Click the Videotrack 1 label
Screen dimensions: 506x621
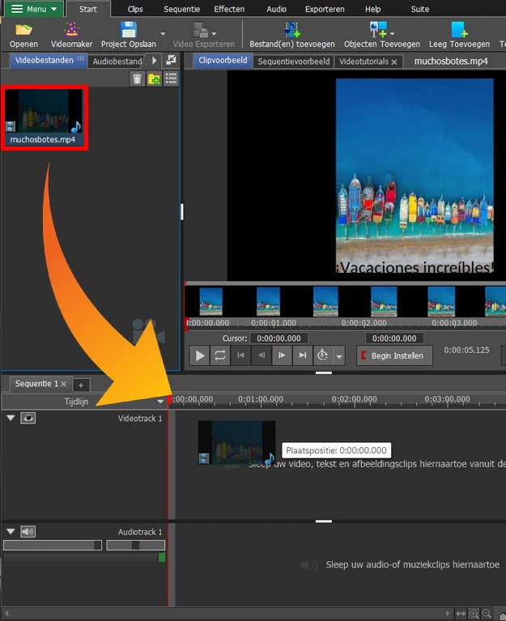coord(140,419)
